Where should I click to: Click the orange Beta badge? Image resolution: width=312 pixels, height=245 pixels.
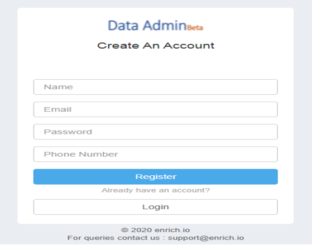[x=195, y=28]
